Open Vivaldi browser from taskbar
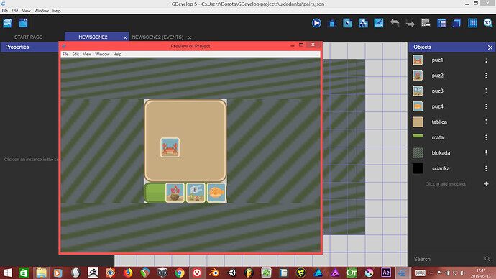 (x=197, y=273)
